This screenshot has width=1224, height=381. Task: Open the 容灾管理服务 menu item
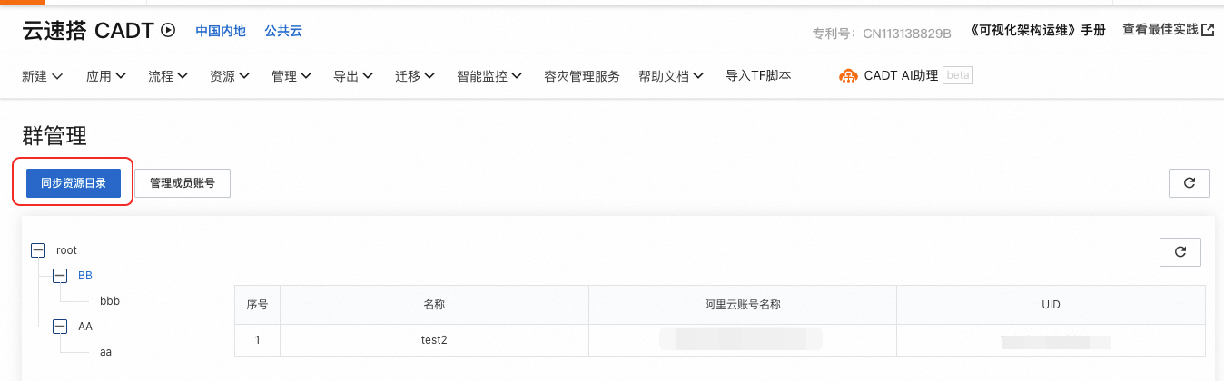coord(582,76)
